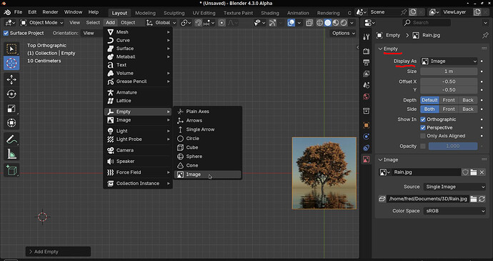The width and height of the screenshot is (493, 261).
Task: Switch to wireframe viewport shading
Action: (x=320, y=23)
